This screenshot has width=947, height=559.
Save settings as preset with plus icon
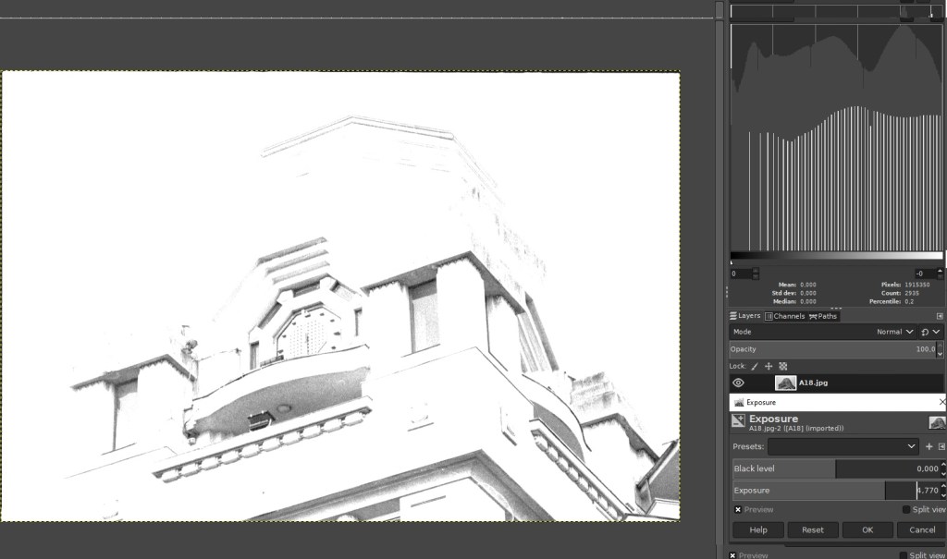[x=929, y=446]
